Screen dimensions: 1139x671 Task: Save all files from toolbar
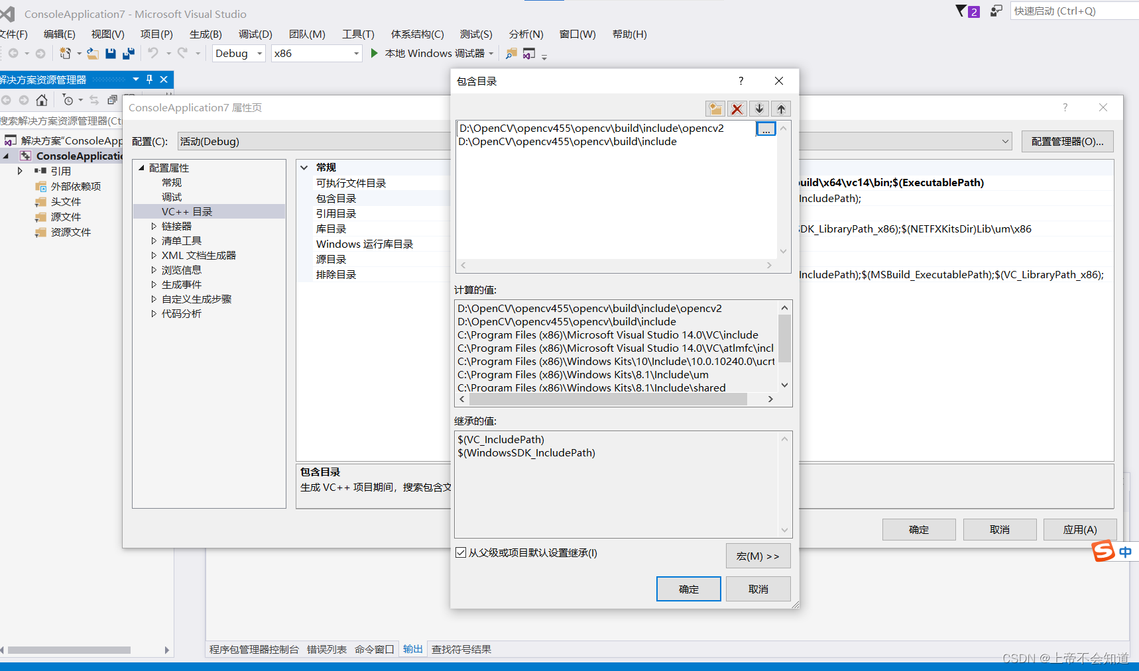pos(129,53)
